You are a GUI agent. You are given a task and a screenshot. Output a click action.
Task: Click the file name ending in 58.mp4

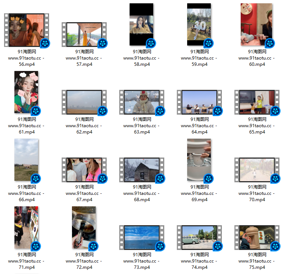tap(142, 58)
